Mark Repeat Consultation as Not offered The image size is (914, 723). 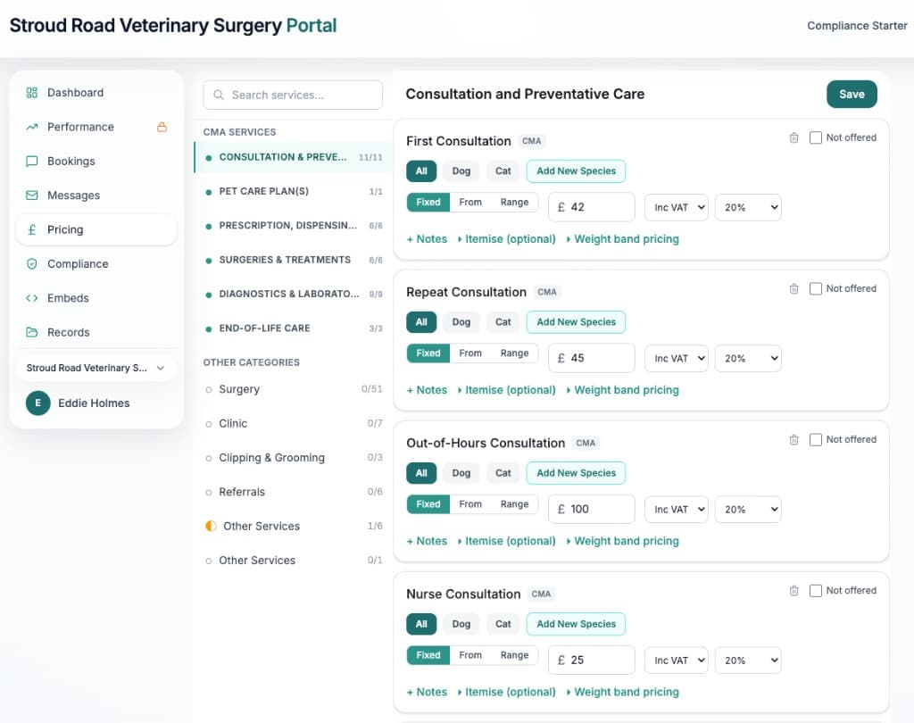click(815, 288)
